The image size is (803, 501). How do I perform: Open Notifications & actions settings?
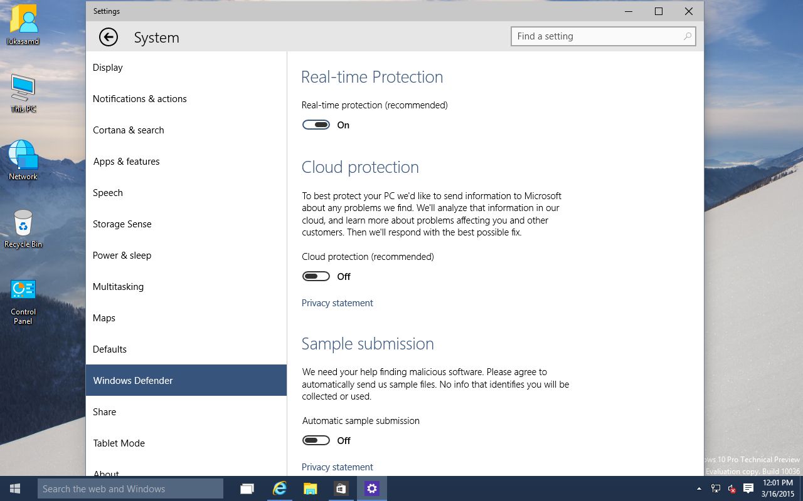coord(140,99)
